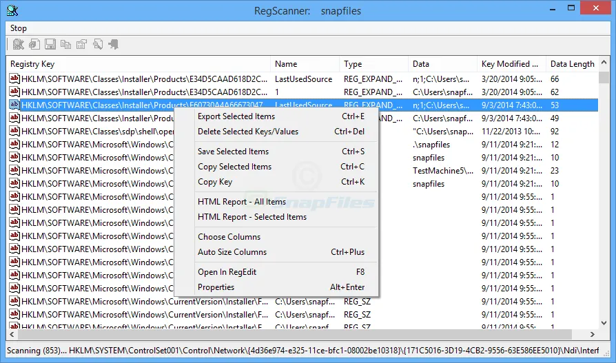Click the ".\snapfiles" data cell
This screenshot has width=616, height=363.
coord(431,145)
